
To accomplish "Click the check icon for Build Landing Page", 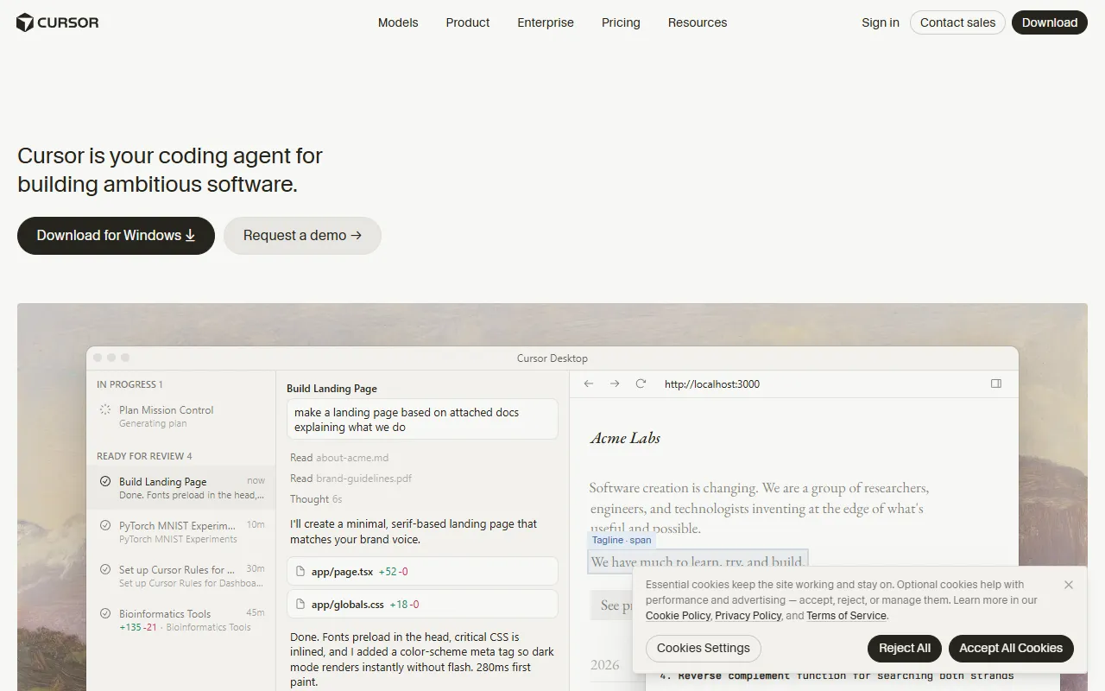I will click(x=105, y=481).
